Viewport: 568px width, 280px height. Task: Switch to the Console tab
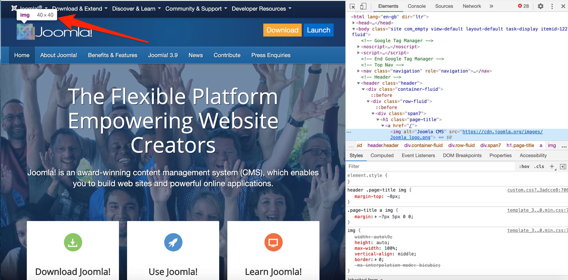[x=416, y=6]
